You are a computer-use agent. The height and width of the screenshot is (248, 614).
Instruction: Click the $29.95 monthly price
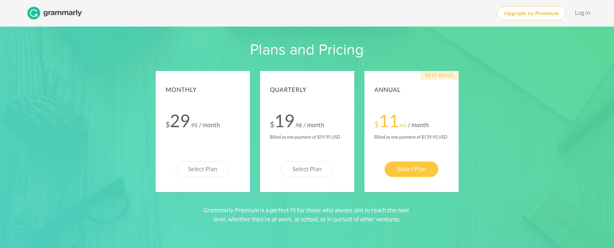click(193, 123)
